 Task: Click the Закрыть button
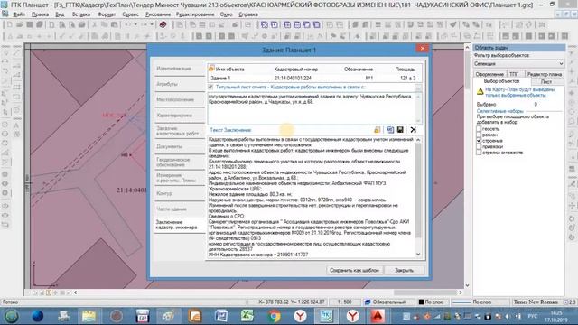coord(404,270)
